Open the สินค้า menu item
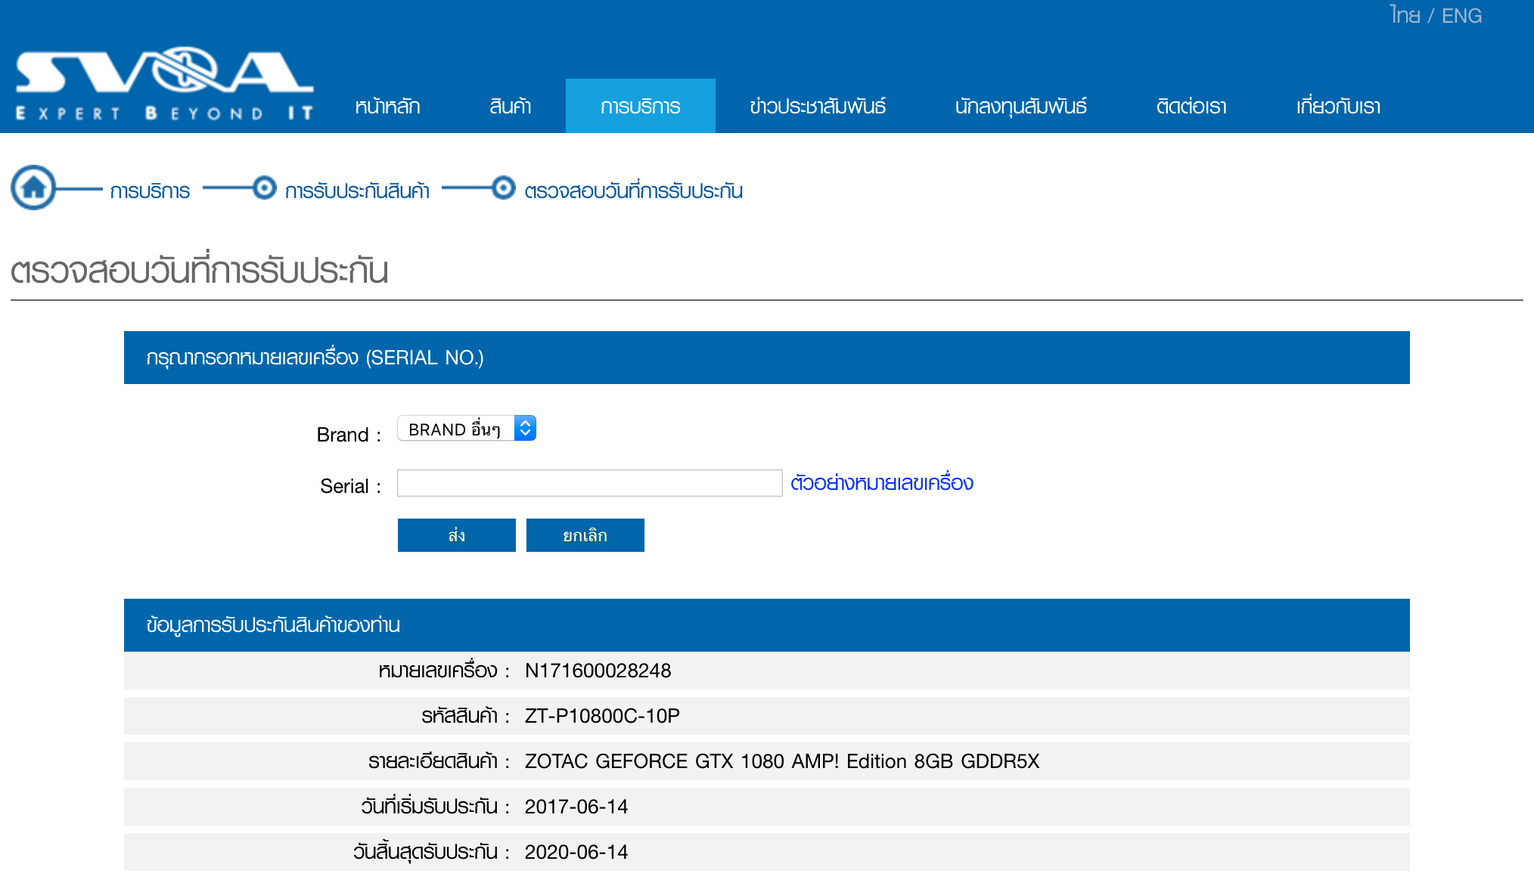This screenshot has width=1534, height=886. (510, 107)
